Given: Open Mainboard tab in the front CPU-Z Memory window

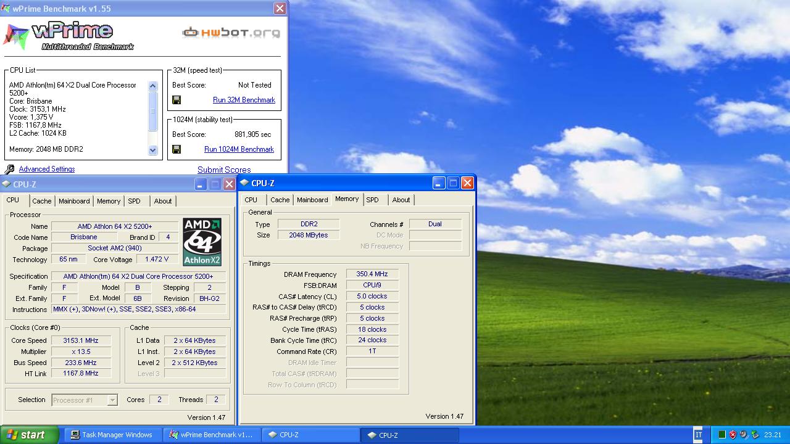Looking at the screenshot, I should pos(312,200).
